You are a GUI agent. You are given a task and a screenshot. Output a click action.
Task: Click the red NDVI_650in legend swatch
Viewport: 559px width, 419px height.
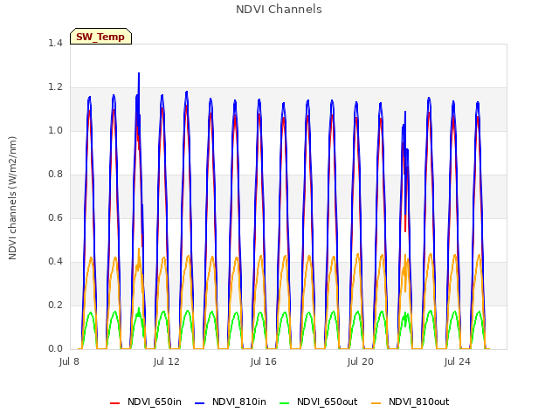(x=114, y=403)
